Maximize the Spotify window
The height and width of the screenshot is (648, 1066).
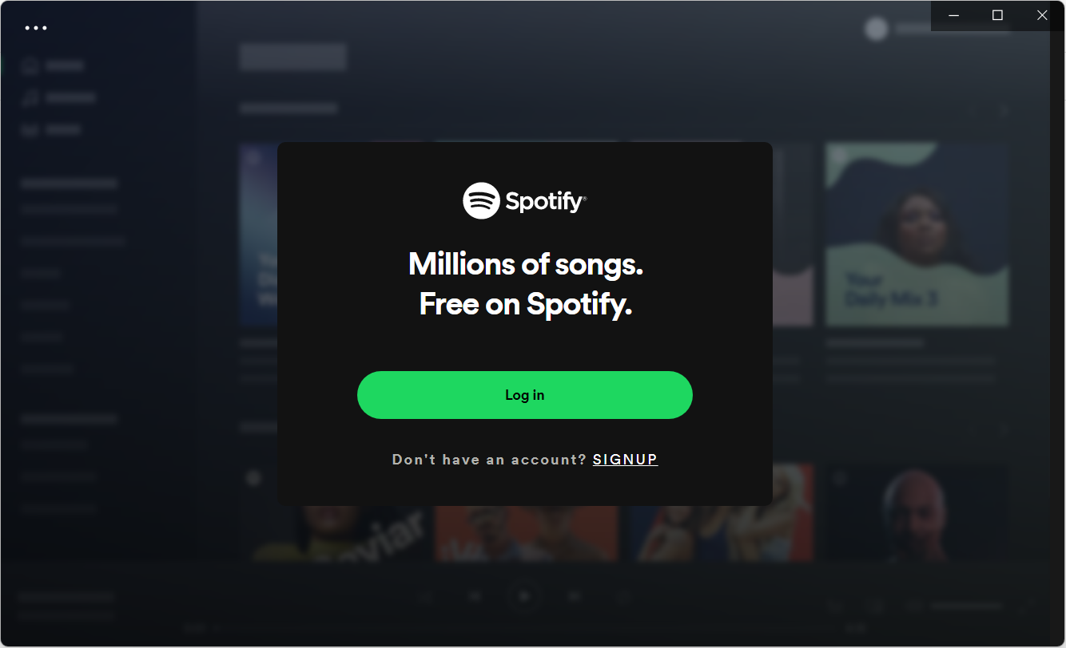coord(997,15)
